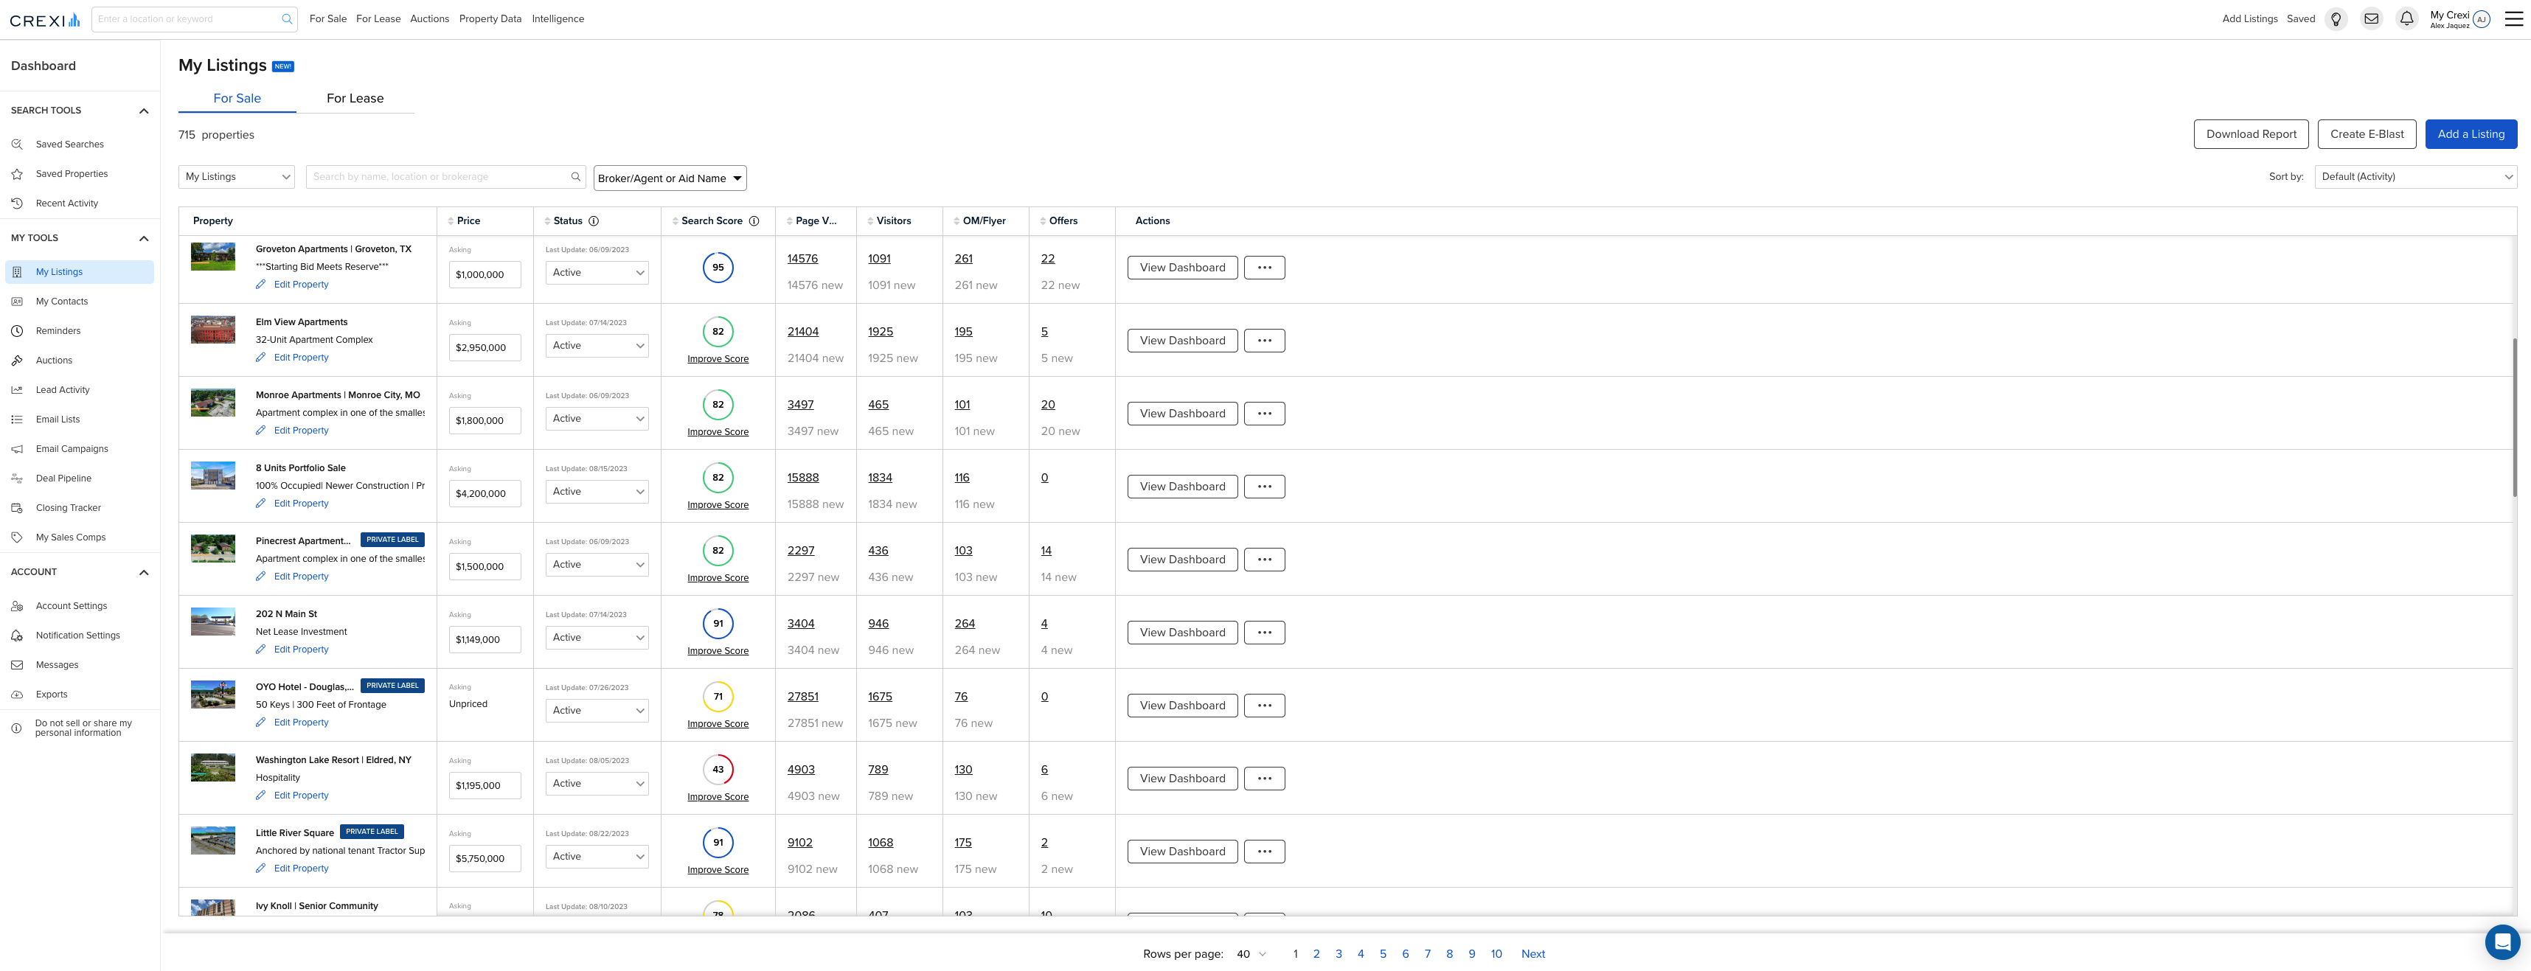Click the pencil icon beside Edit Property for Elm View

[x=260, y=358]
